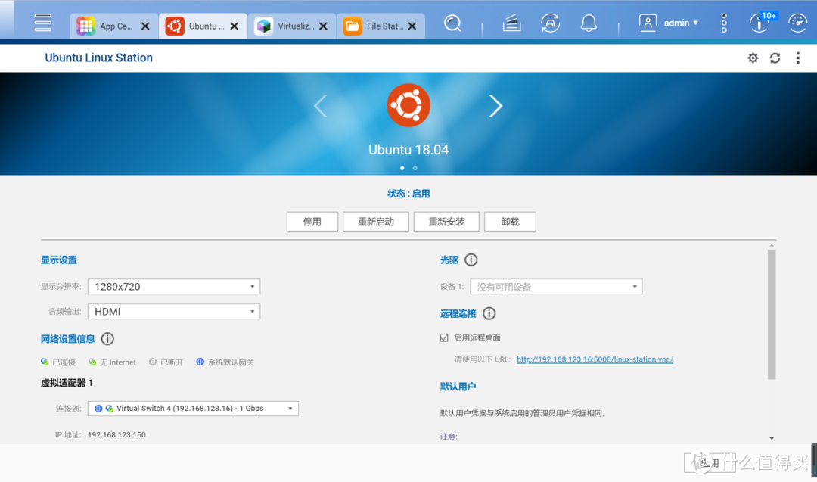Image resolution: width=817 pixels, height=482 pixels.
Task: Click the File Station tab icon
Action: point(353,26)
